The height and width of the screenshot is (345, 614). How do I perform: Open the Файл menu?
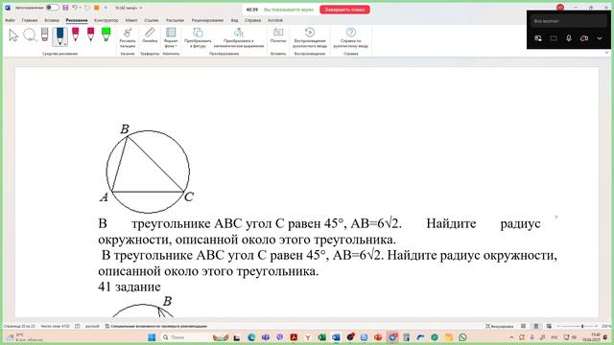(10, 20)
